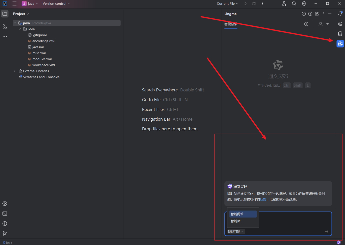The height and width of the screenshot is (245, 345).
Task: Click the Lingma edit/compose icon
Action: (x=317, y=14)
